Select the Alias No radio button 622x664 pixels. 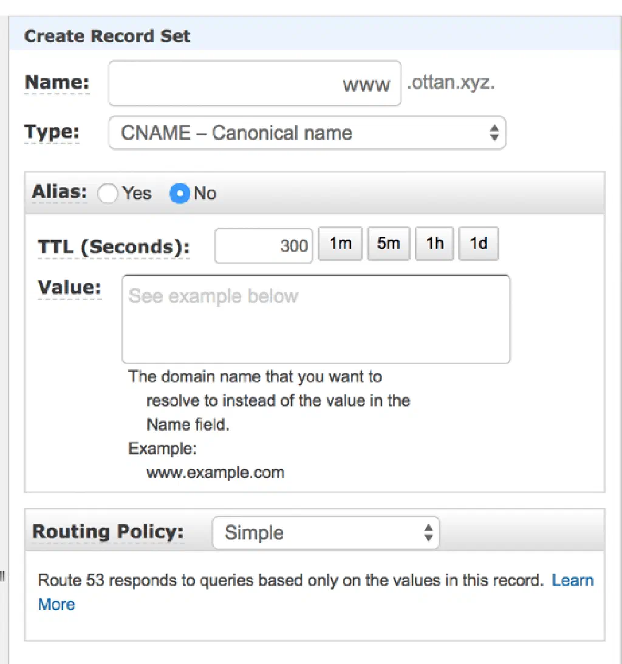click(x=180, y=194)
